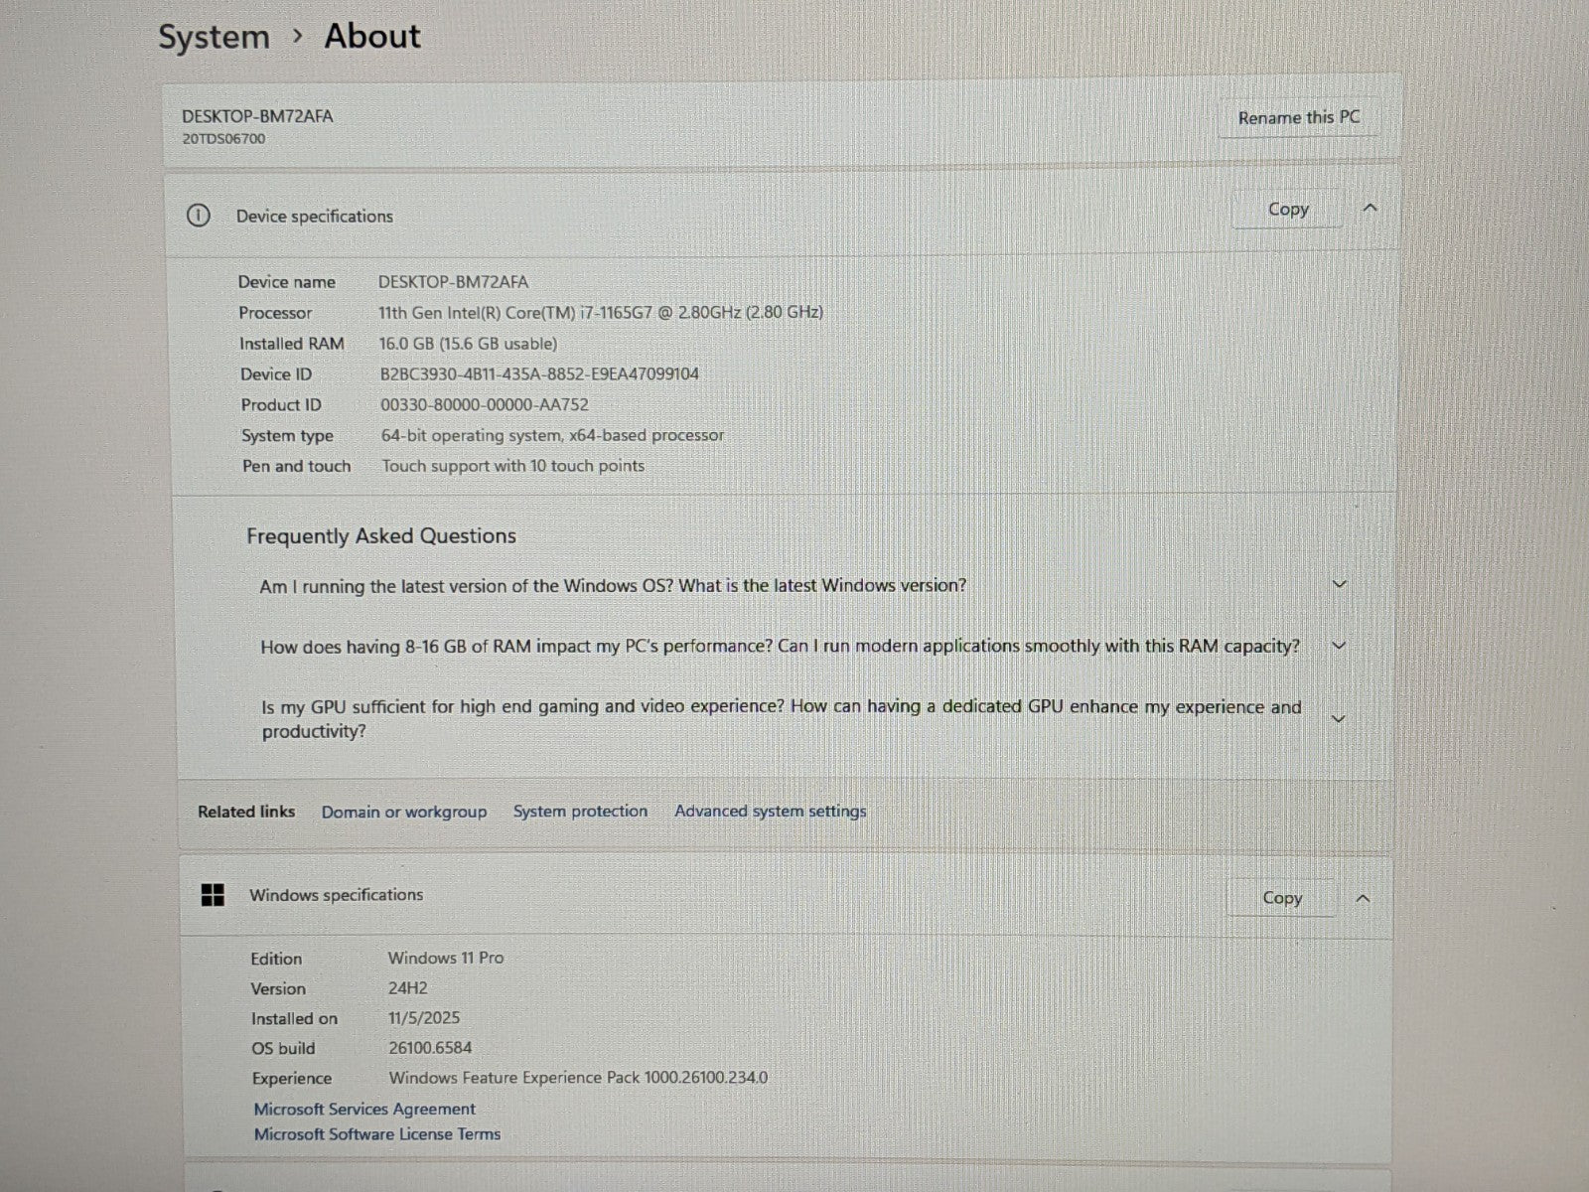Viewport: 1589px width, 1192px height.
Task: Click the Processor value text
Action: [600, 313]
